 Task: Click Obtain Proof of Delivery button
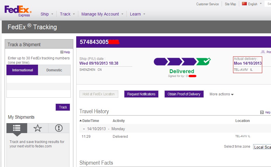pyautogui.click(x=184, y=94)
